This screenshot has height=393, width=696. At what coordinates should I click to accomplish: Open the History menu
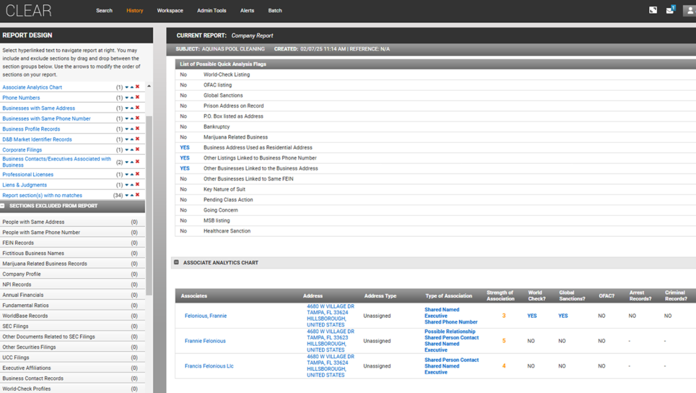click(134, 10)
